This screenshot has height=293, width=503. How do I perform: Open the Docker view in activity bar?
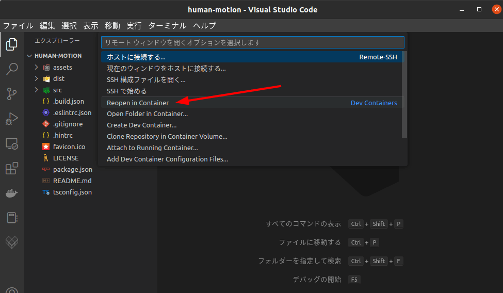click(x=12, y=193)
